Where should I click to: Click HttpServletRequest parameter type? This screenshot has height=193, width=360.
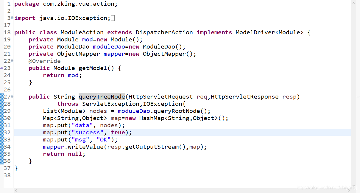161,97
